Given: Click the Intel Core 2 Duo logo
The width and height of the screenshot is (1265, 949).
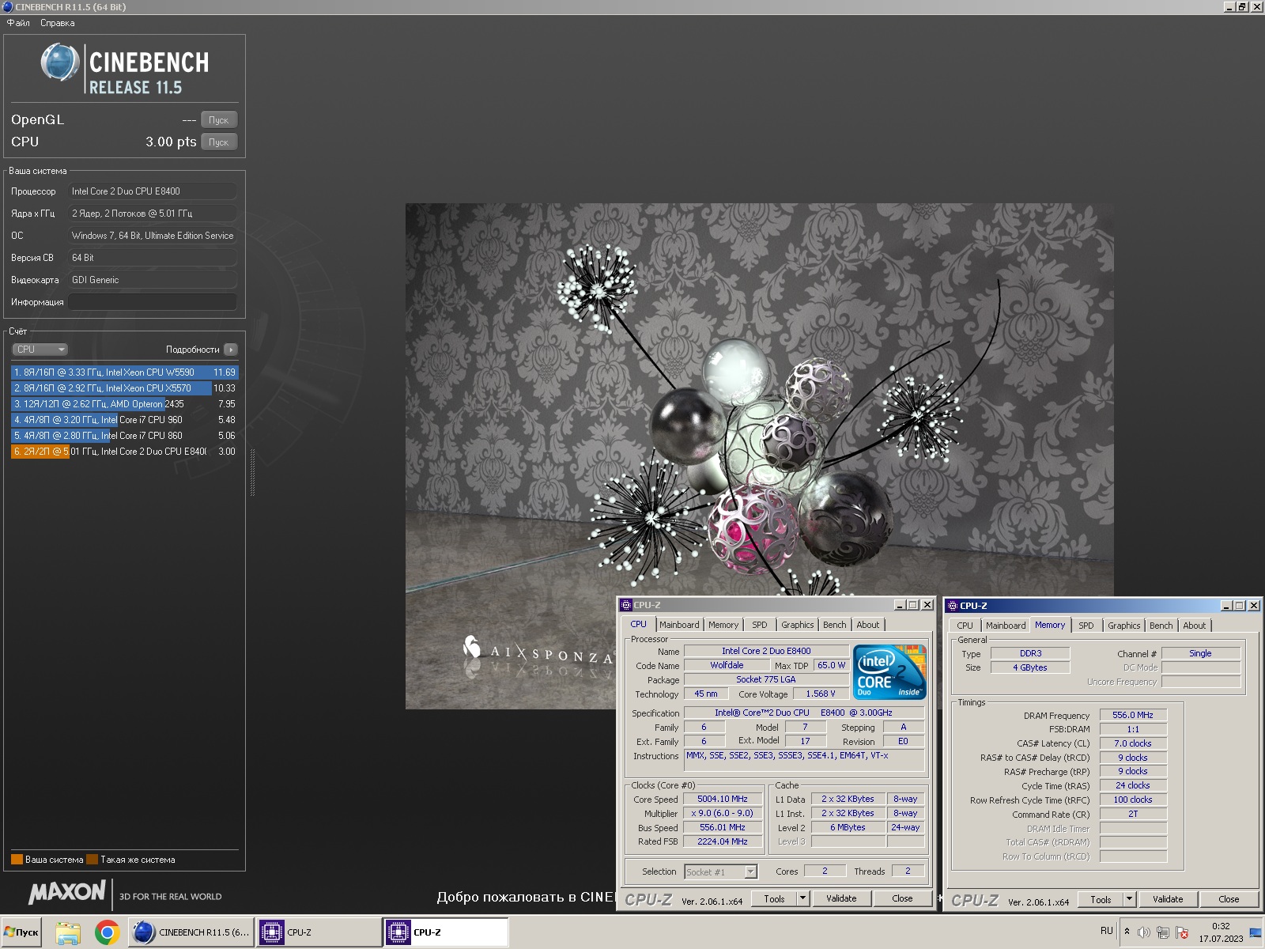Looking at the screenshot, I should click(x=889, y=671).
